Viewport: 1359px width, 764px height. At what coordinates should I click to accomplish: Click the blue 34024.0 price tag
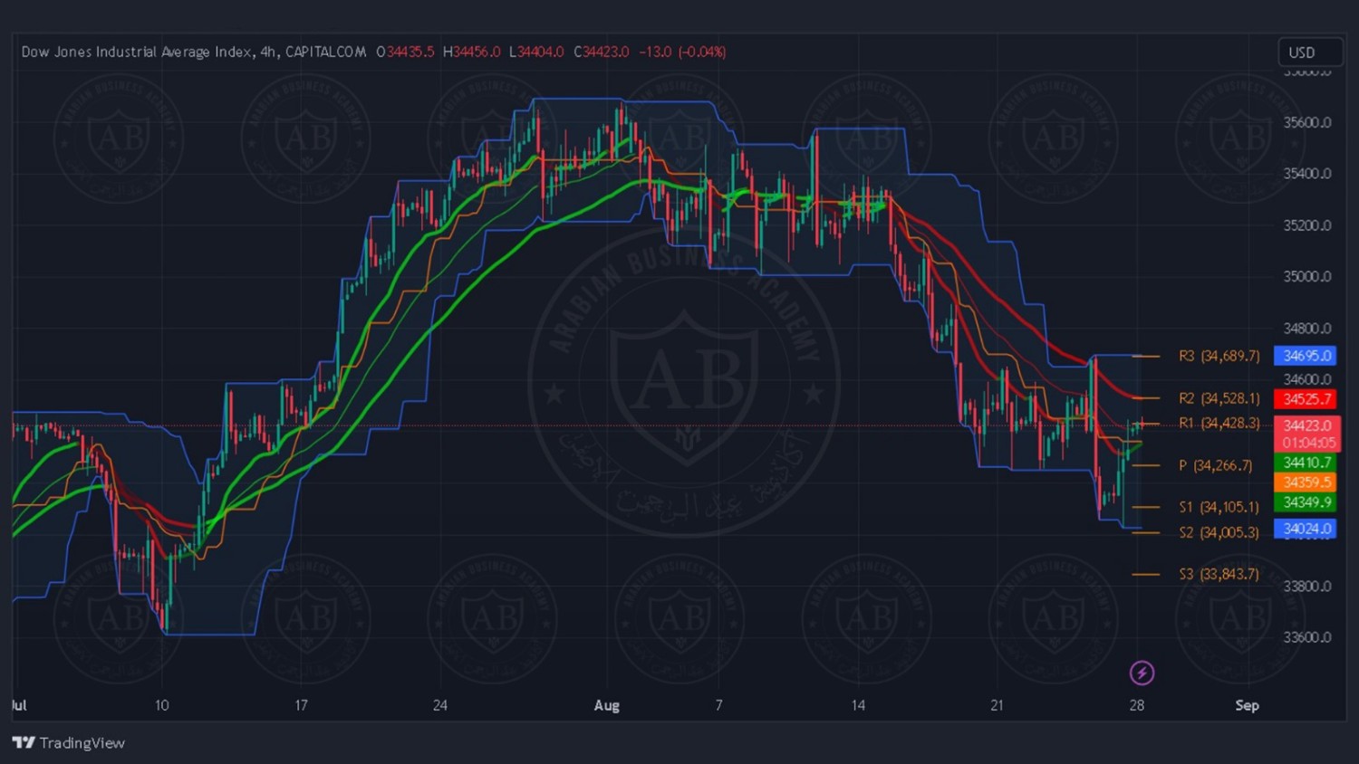1306,529
